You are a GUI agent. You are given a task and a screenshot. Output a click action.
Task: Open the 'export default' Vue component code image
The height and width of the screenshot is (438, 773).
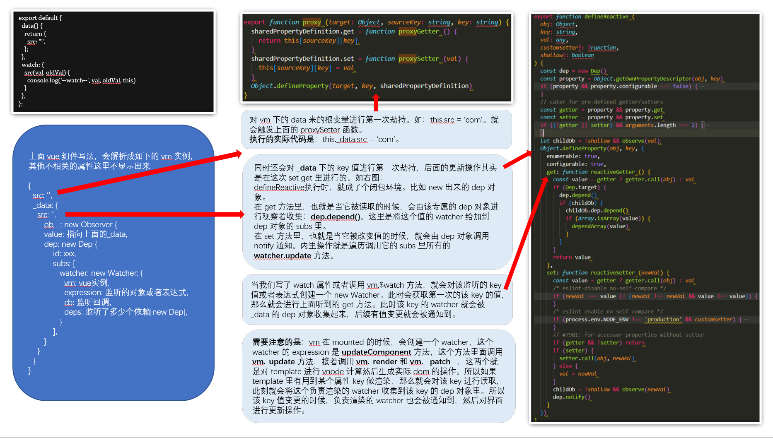[114, 62]
